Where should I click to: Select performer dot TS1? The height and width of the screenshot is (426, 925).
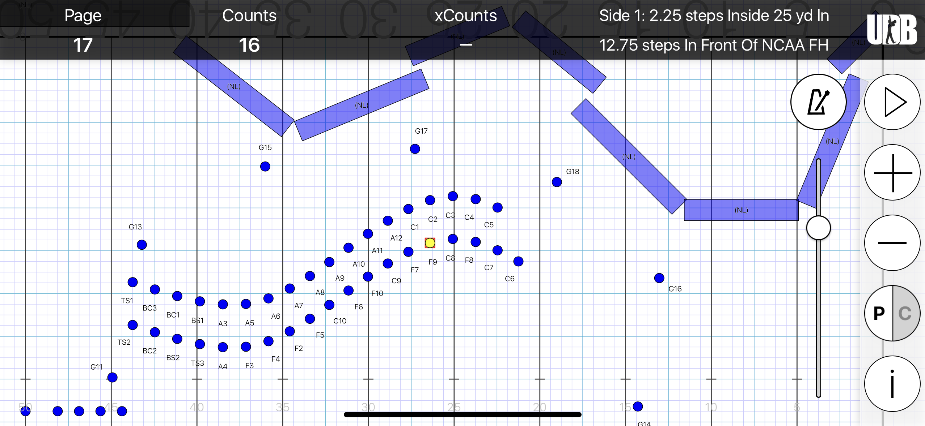pos(133,282)
